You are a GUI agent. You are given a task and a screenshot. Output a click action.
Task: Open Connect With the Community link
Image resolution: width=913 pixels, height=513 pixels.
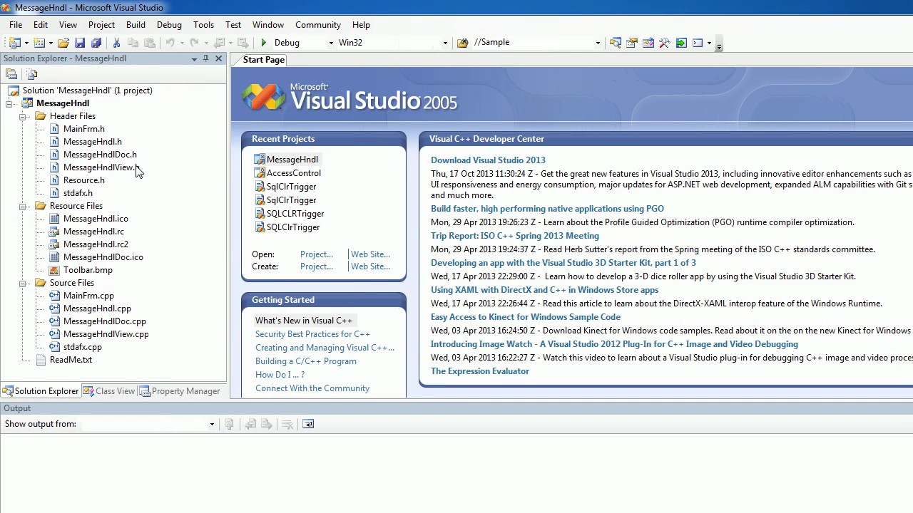pos(312,388)
